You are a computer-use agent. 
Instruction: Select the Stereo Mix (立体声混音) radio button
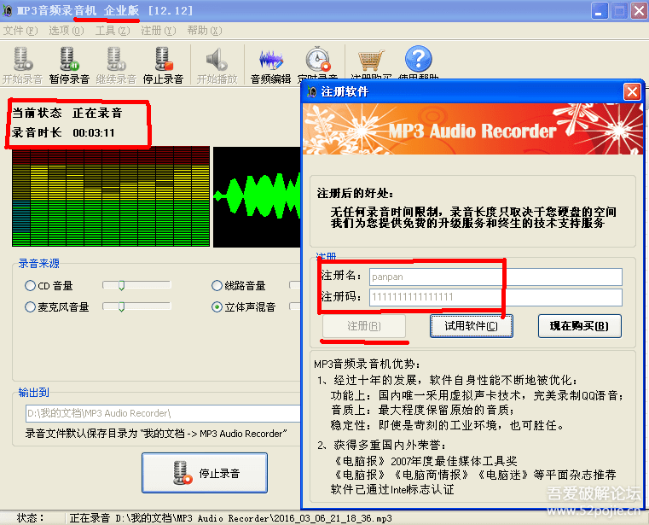217,307
